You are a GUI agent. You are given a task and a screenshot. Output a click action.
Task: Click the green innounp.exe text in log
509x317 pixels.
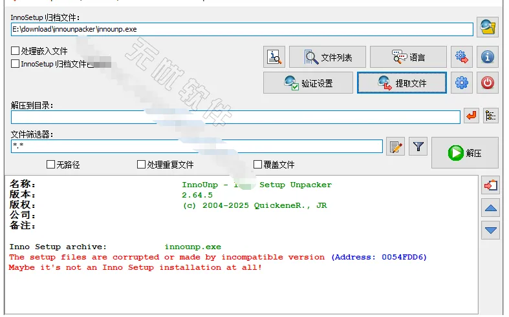[x=193, y=247]
